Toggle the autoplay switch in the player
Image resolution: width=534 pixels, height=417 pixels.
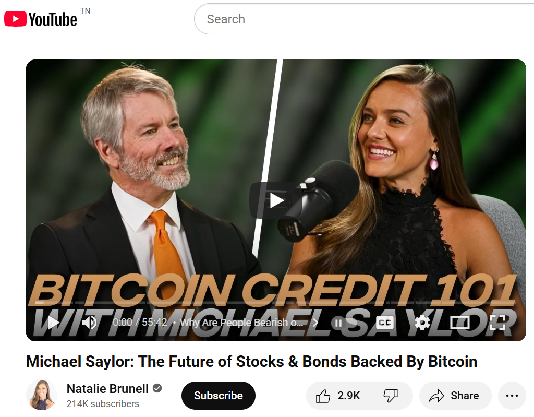point(344,323)
